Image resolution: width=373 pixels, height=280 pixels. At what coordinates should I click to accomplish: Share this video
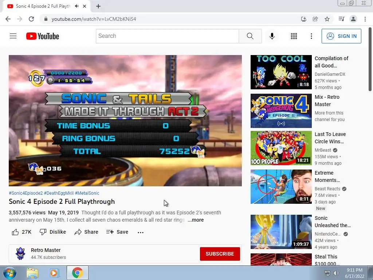tap(86, 232)
